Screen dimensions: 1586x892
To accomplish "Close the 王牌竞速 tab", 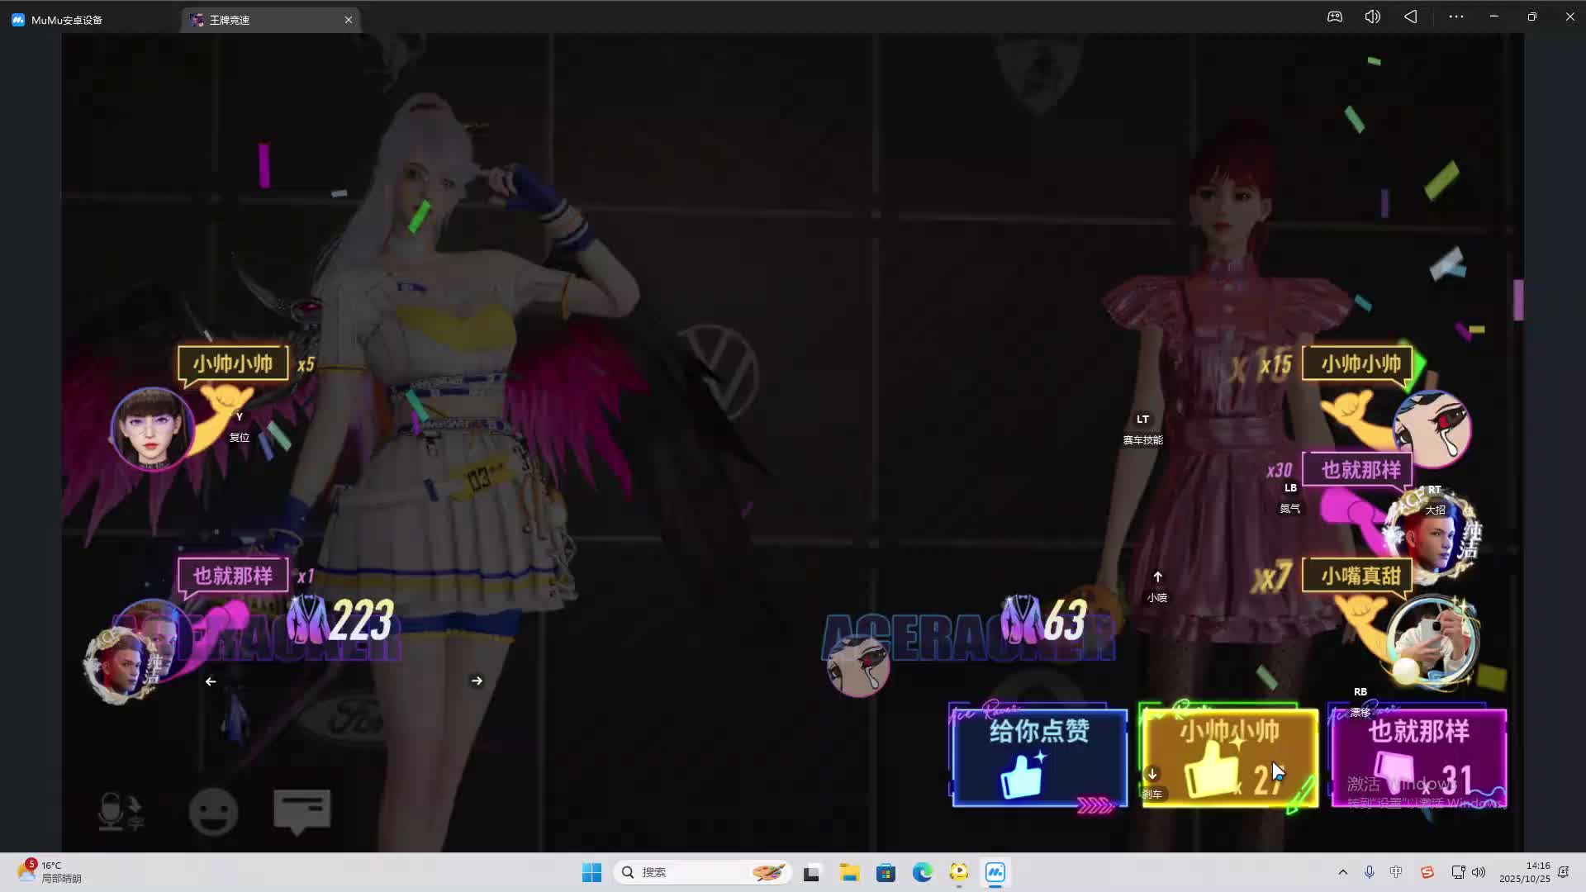I will click(349, 20).
